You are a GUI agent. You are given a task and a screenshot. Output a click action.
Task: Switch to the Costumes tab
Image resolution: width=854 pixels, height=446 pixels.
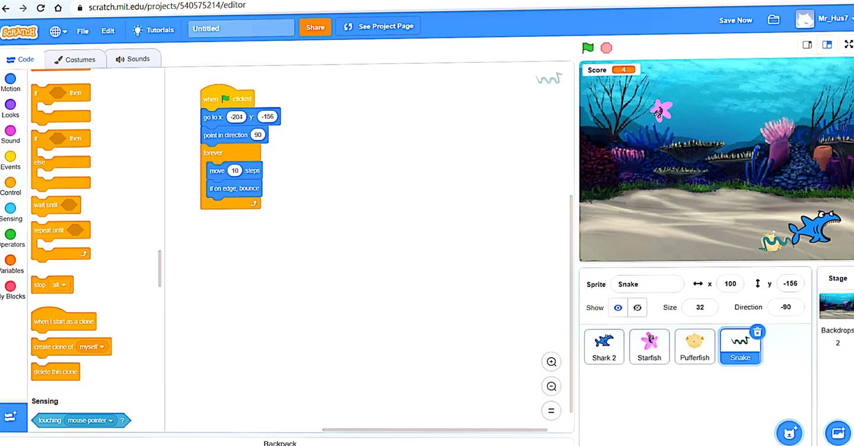pyautogui.click(x=75, y=59)
